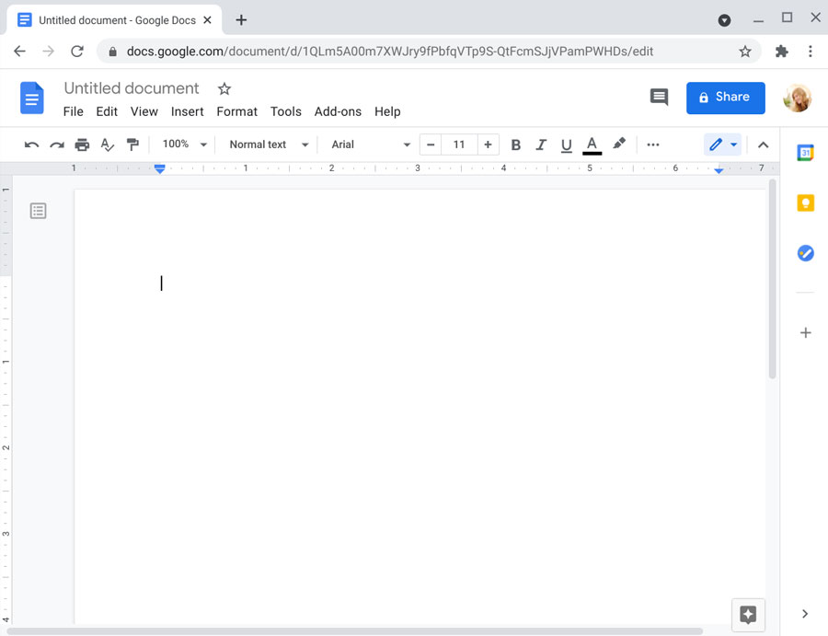Open the comment history
The height and width of the screenshot is (636, 828).
click(659, 97)
